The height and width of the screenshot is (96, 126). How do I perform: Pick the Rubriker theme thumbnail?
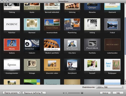(12, 24)
